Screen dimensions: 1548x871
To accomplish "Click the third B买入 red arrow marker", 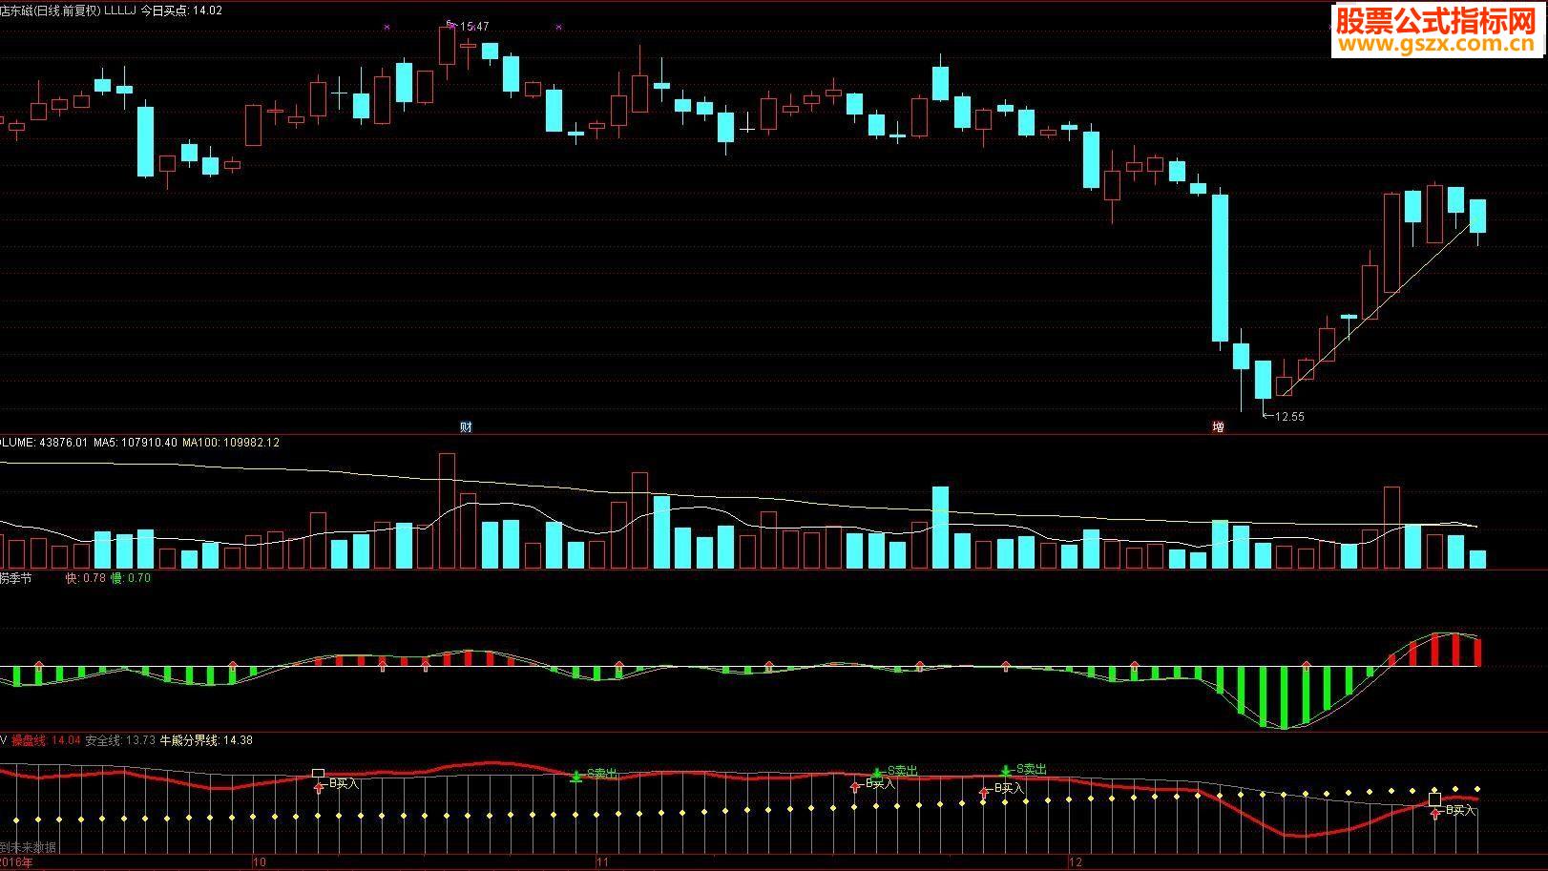I will click(x=984, y=792).
